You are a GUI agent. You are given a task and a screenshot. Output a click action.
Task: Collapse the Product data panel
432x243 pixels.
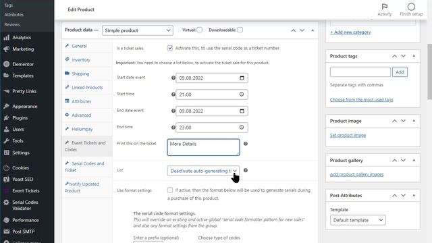click(x=313, y=30)
